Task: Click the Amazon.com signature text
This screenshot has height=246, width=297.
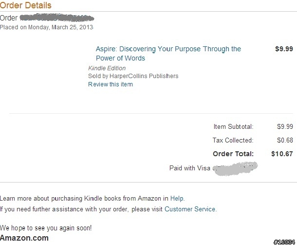Action: coord(24,238)
